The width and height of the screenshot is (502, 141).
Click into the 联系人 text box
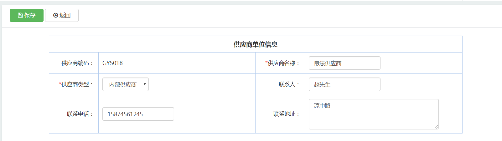tap(344, 84)
